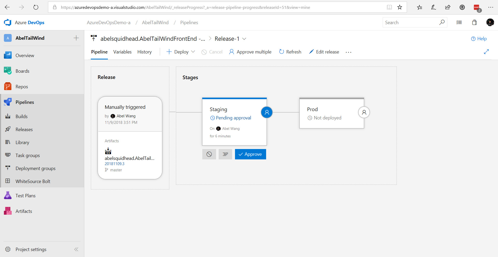
Task: Click the AbelTailWind breadcrumb
Action: pyautogui.click(x=155, y=23)
